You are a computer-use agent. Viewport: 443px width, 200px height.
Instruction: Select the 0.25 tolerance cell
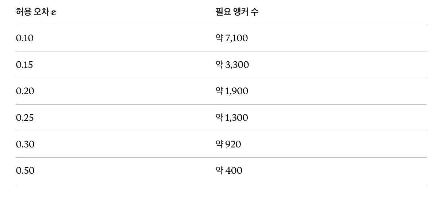25,118
